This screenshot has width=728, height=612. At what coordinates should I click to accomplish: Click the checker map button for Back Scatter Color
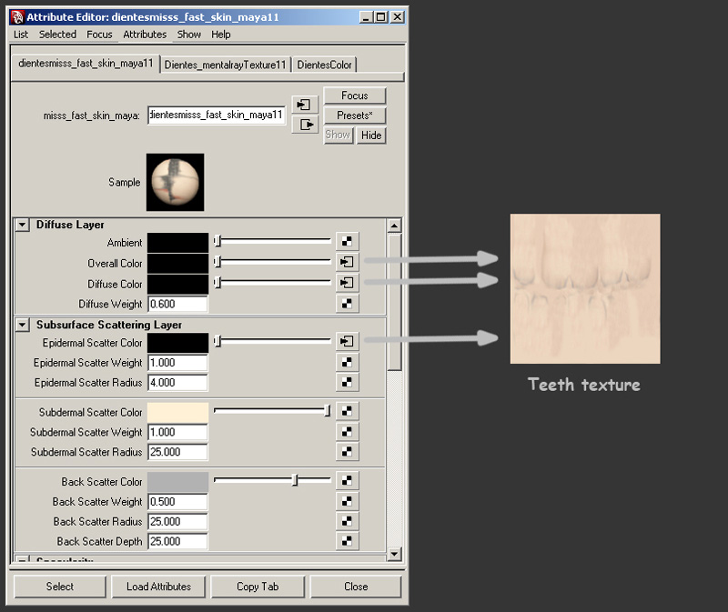(x=347, y=481)
